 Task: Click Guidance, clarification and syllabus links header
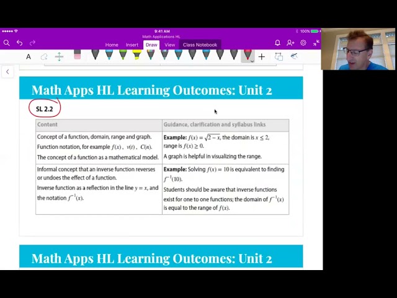(215, 124)
